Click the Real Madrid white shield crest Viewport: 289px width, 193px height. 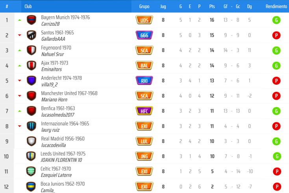click(x=31, y=141)
